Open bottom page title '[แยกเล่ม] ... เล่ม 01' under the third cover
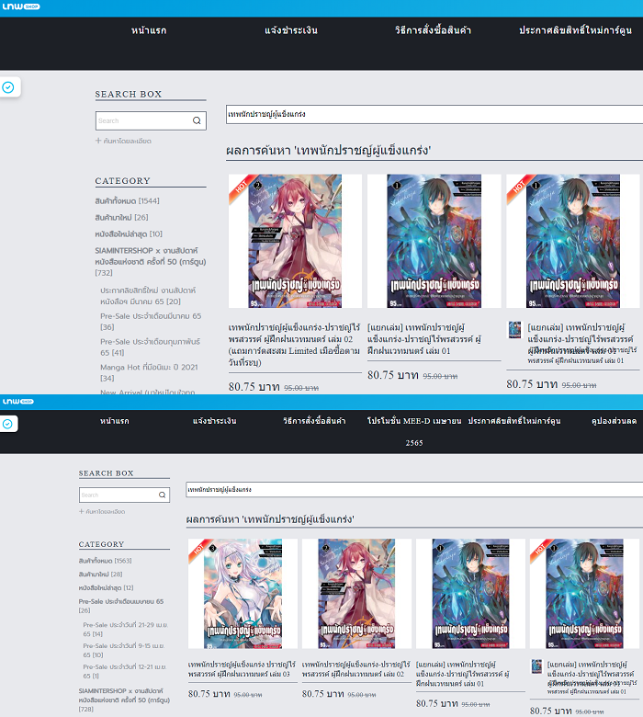The width and height of the screenshot is (643, 717). [462, 674]
